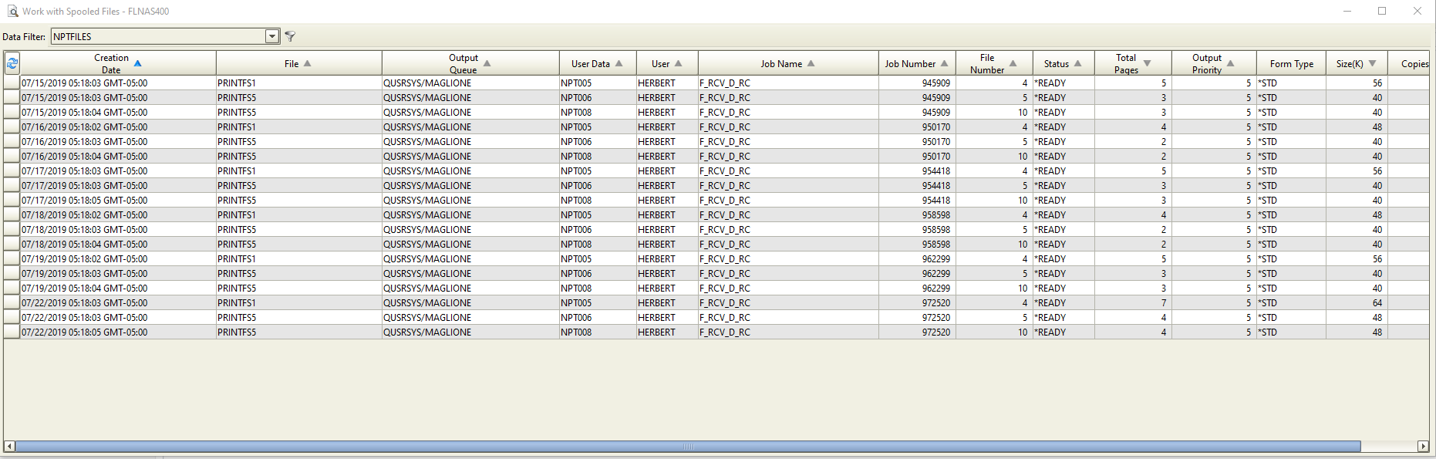Click total pages 7 in job 972520 row
The height and width of the screenshot is (459, 1436).
pyautogui.click(x=1164, y=302)
